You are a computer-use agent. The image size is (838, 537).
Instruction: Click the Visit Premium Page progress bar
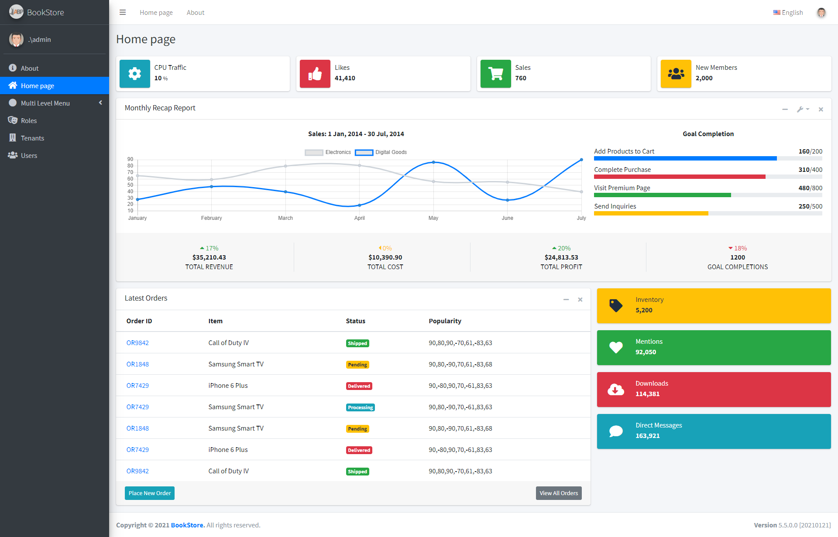(708, 196)
